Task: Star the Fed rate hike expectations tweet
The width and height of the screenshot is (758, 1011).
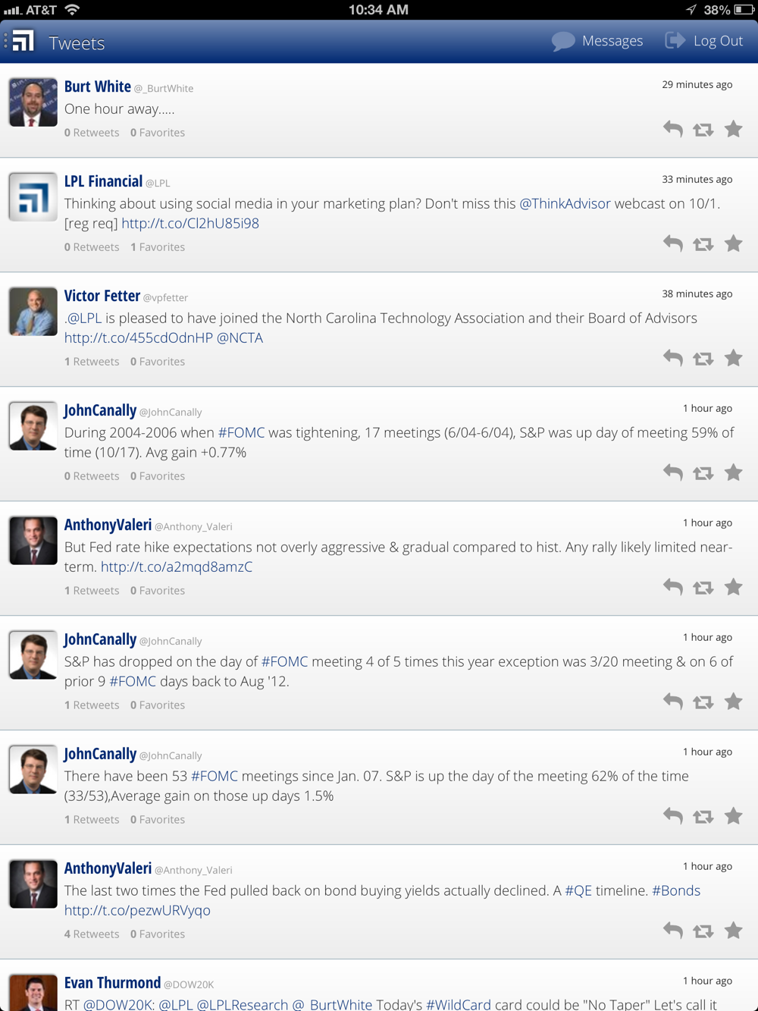Action: click(733, 587)
